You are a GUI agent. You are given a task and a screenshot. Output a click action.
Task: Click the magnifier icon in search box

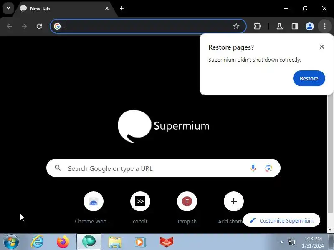click(58, 168)
